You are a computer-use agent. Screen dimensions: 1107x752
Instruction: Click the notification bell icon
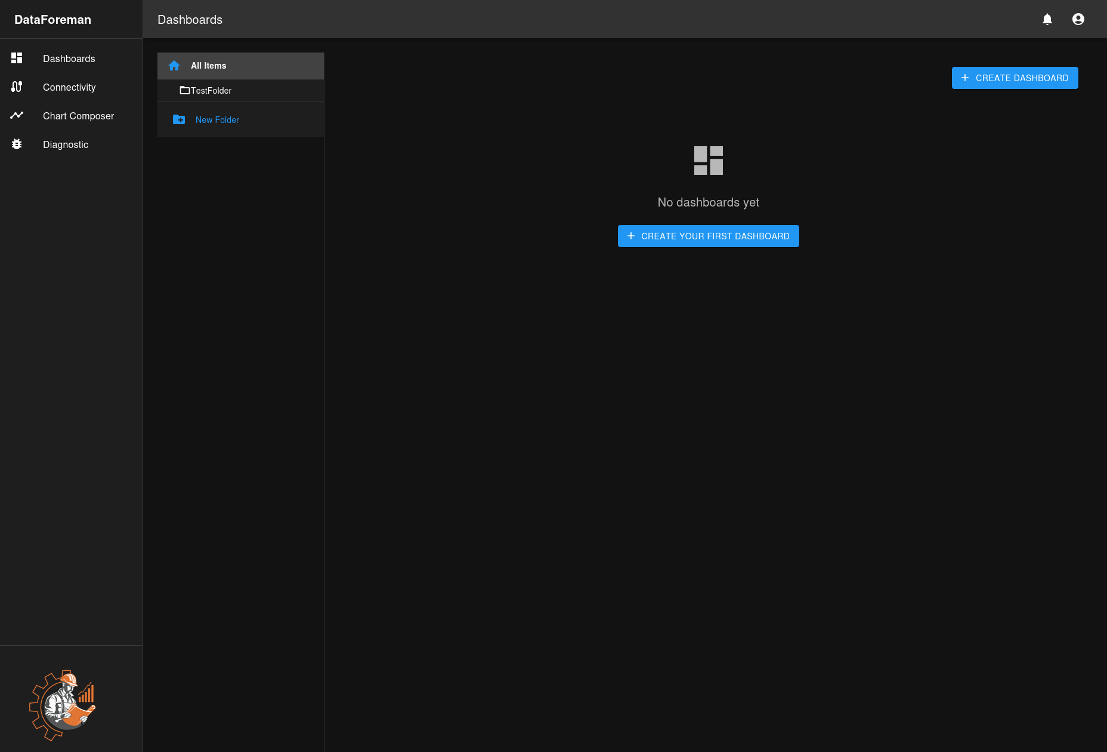pos(1047,19)
